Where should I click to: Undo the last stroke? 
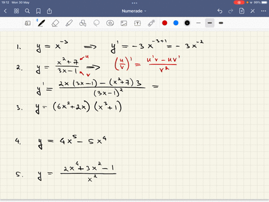click(x=220, y=11)
